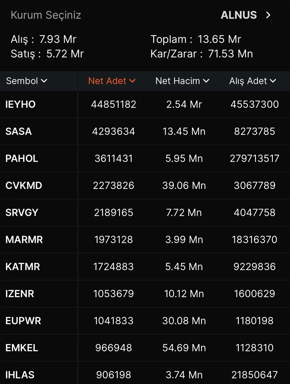The height and width of the screenshot is (384, 290).
Task: Open the IEYHO stock row
Action: click(20, 104)
